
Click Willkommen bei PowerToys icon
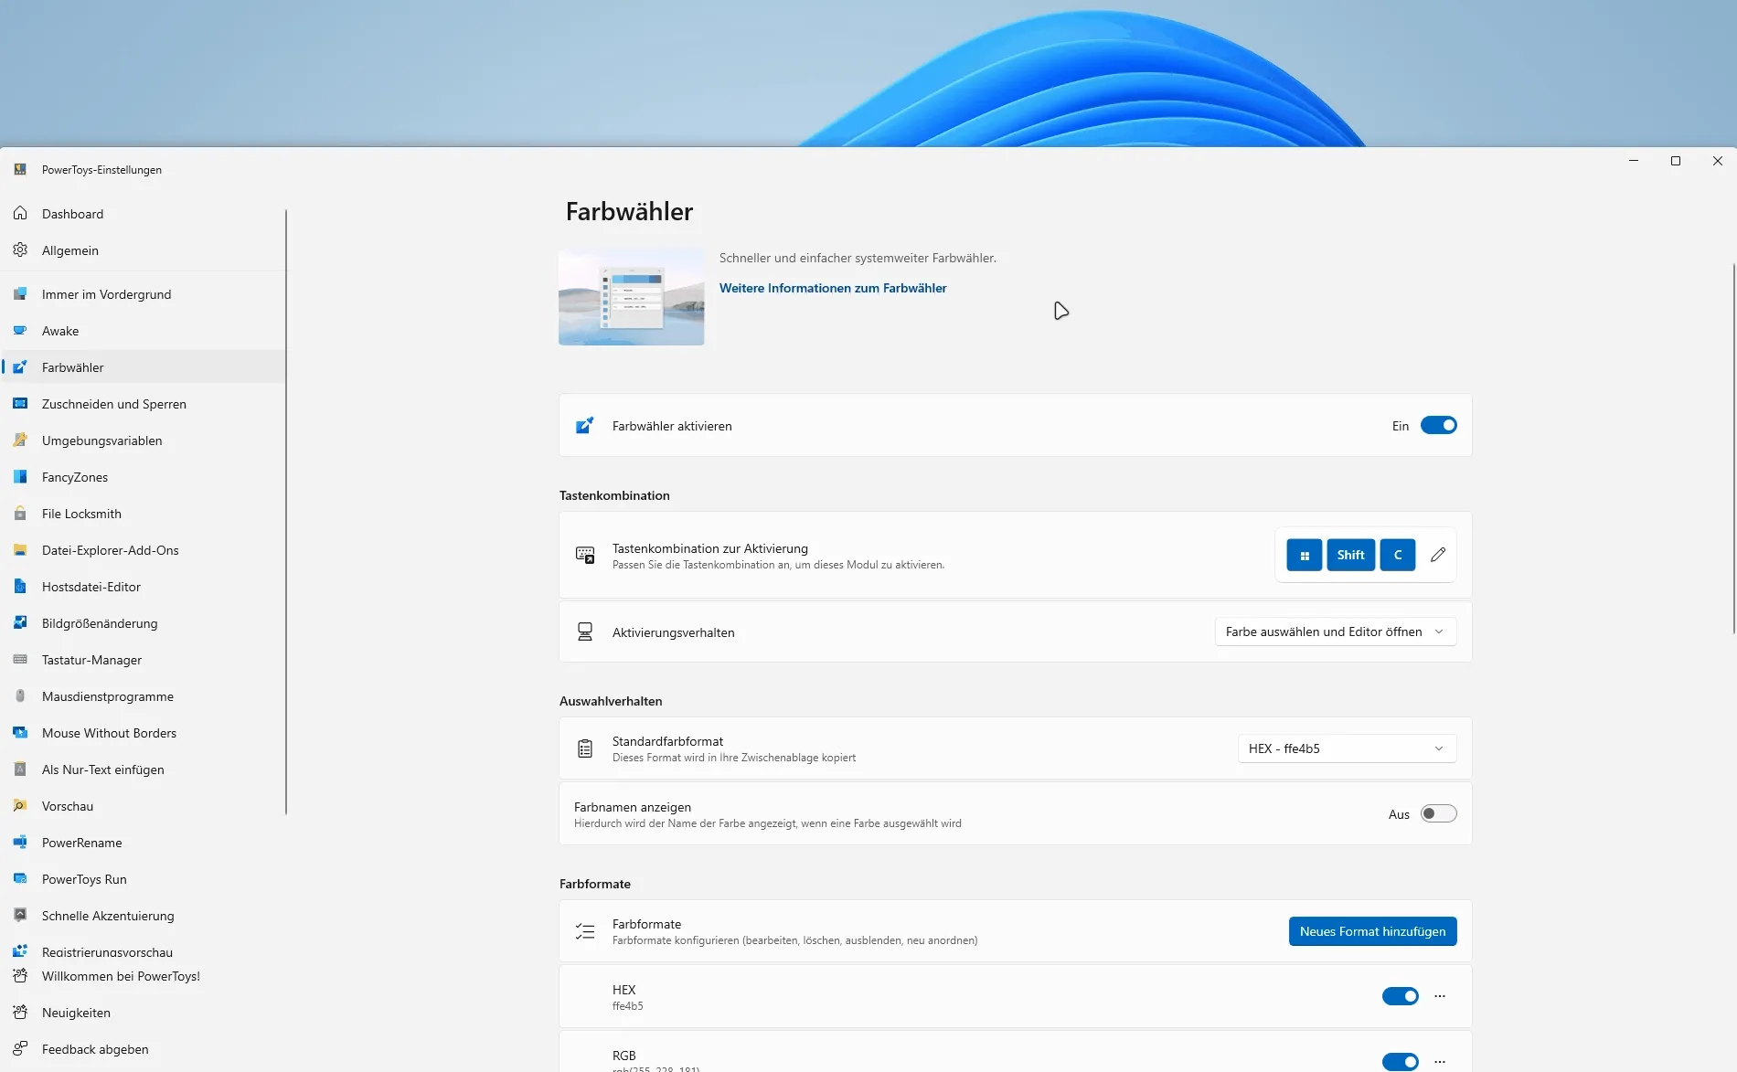click(x=20, y=975)
